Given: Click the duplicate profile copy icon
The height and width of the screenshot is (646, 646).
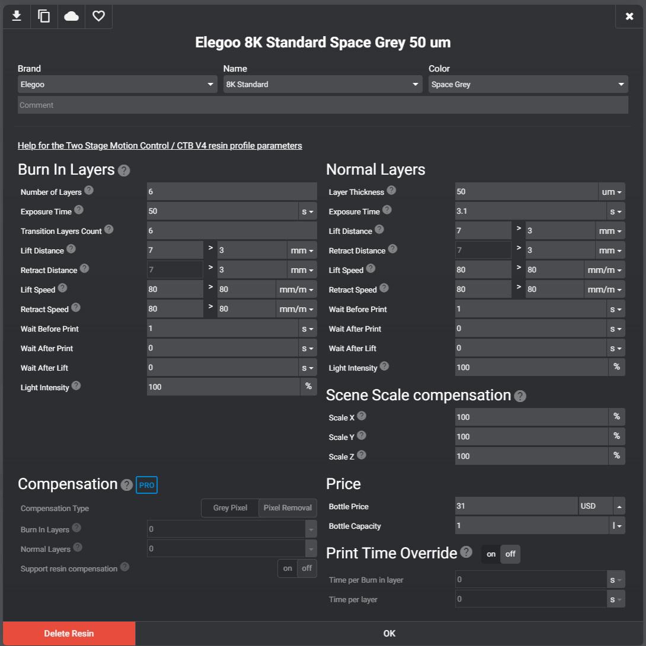Looking at the screenshot, I should point(44,16).
